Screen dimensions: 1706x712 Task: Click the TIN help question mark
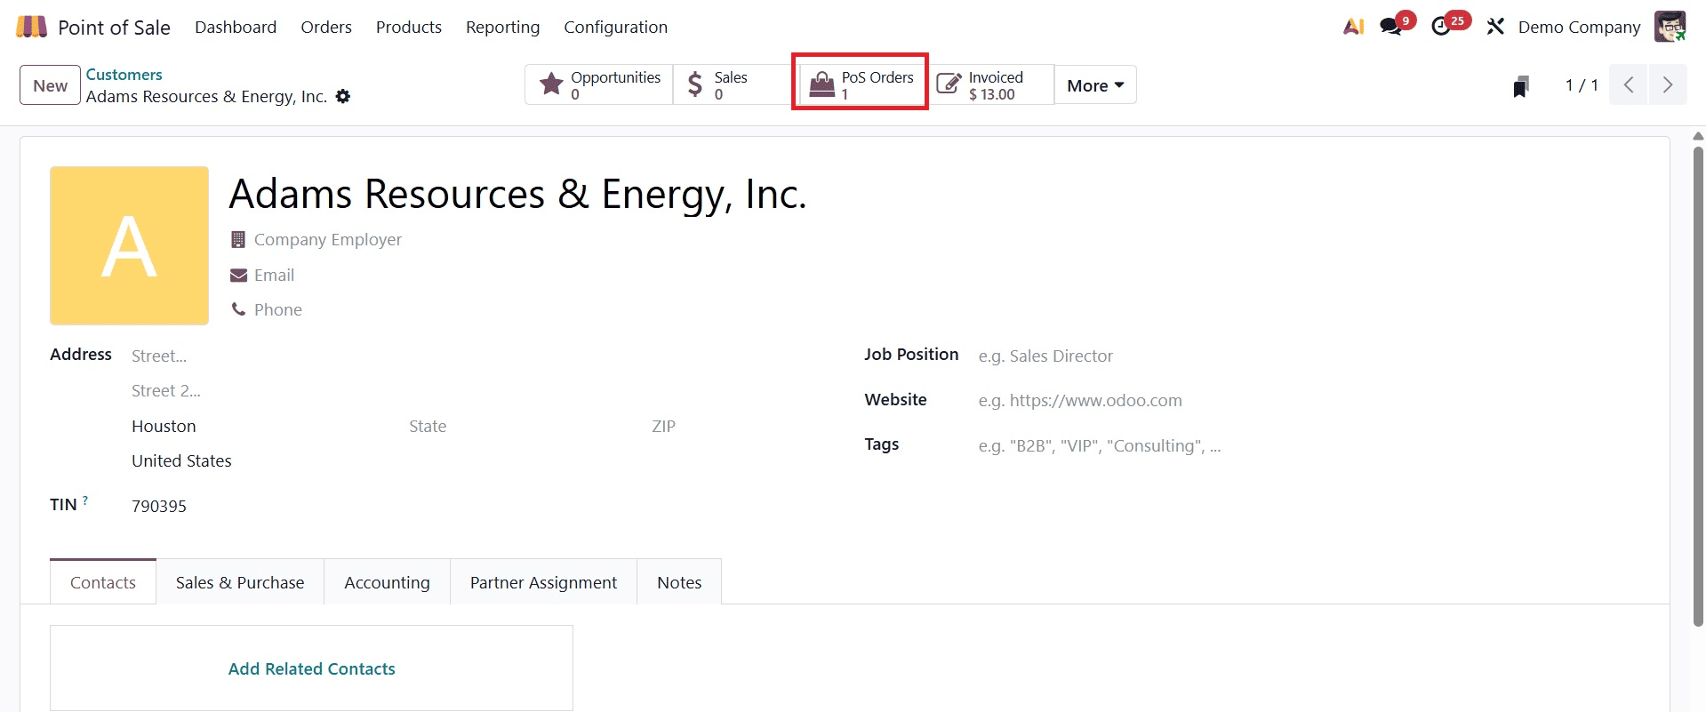pyautogui.click(x=85, y=500)
